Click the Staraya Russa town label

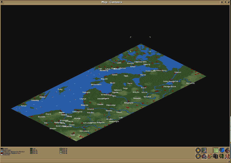(x=169, y=87)
